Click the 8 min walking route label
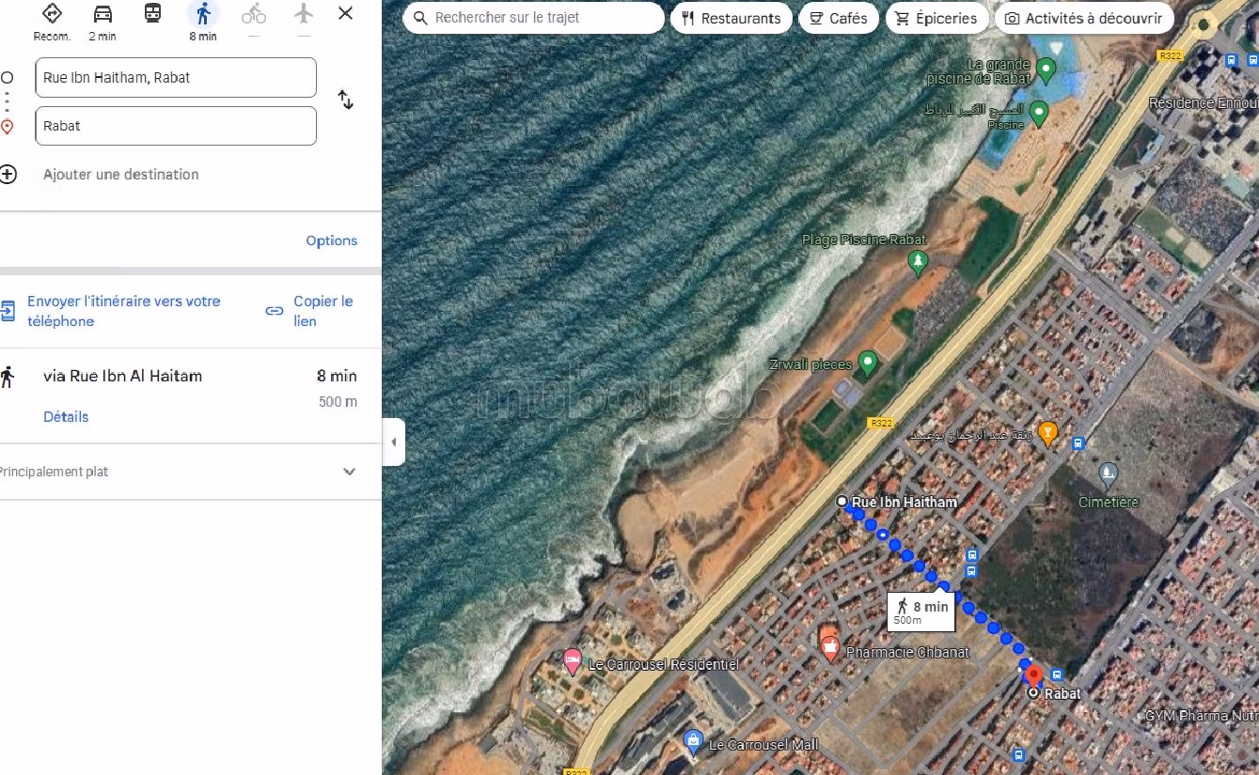1259x775 pixels. coord(922,612)
